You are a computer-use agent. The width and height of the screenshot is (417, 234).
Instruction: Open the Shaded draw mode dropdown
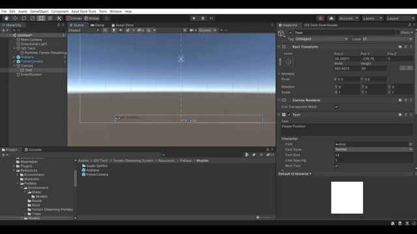(84, 31)
